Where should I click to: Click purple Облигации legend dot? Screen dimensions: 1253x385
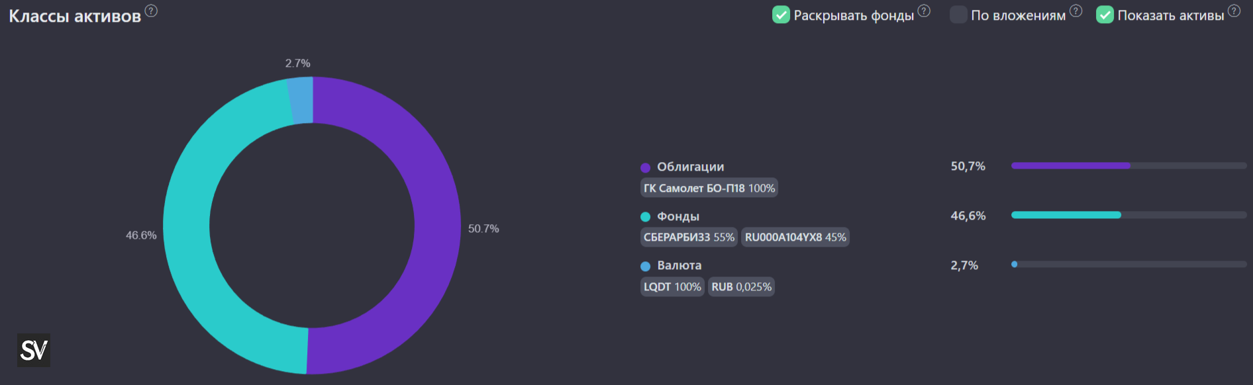[x=645, y=167]
